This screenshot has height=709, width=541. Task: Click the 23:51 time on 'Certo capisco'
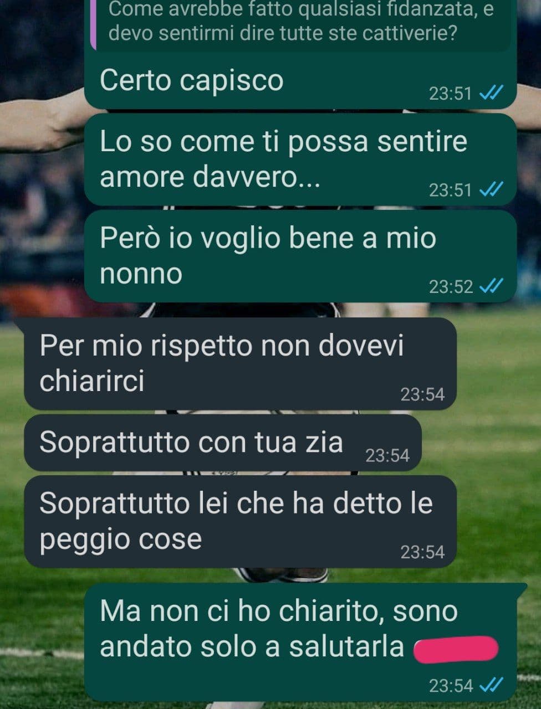450,93
